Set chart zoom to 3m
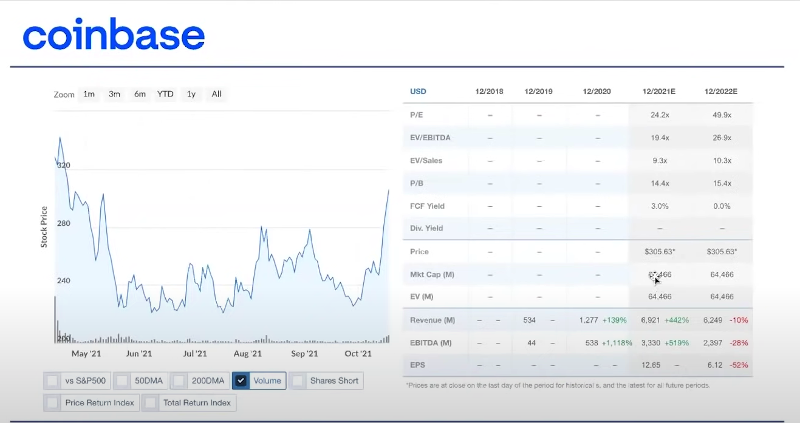 (x=114, y=94)
